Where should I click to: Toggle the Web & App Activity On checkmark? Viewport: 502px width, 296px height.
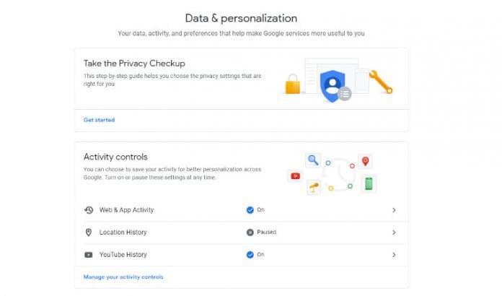coord(250,210)
